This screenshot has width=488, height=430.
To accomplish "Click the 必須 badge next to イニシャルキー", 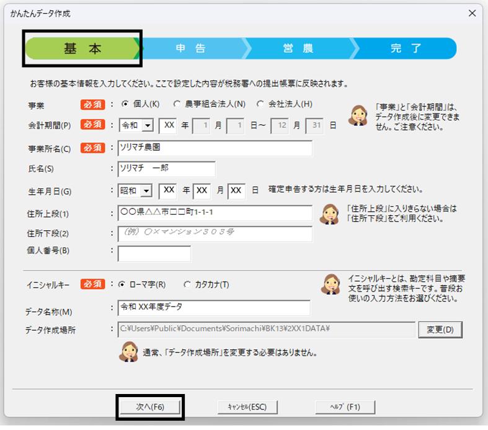I will (x=93, y=284).
